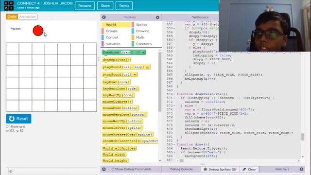Click the toolbox vertical scrollbar
Viewport: 311px width, 175px height.
coord(160,82)
